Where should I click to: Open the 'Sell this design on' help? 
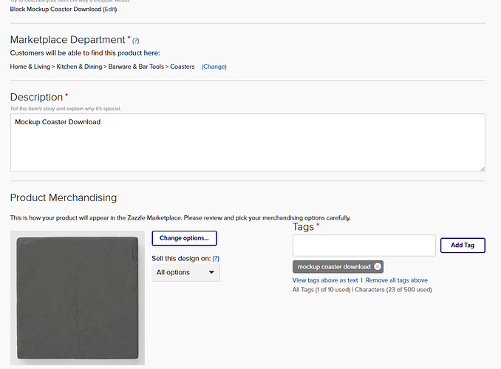click(x=216, y=258)
